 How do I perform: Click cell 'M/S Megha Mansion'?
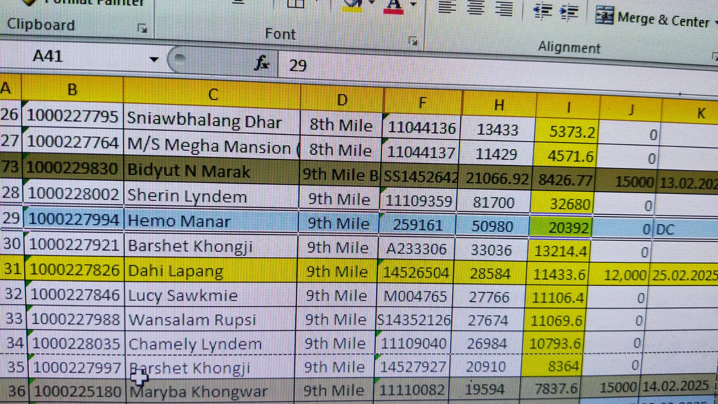coord(211,146)
